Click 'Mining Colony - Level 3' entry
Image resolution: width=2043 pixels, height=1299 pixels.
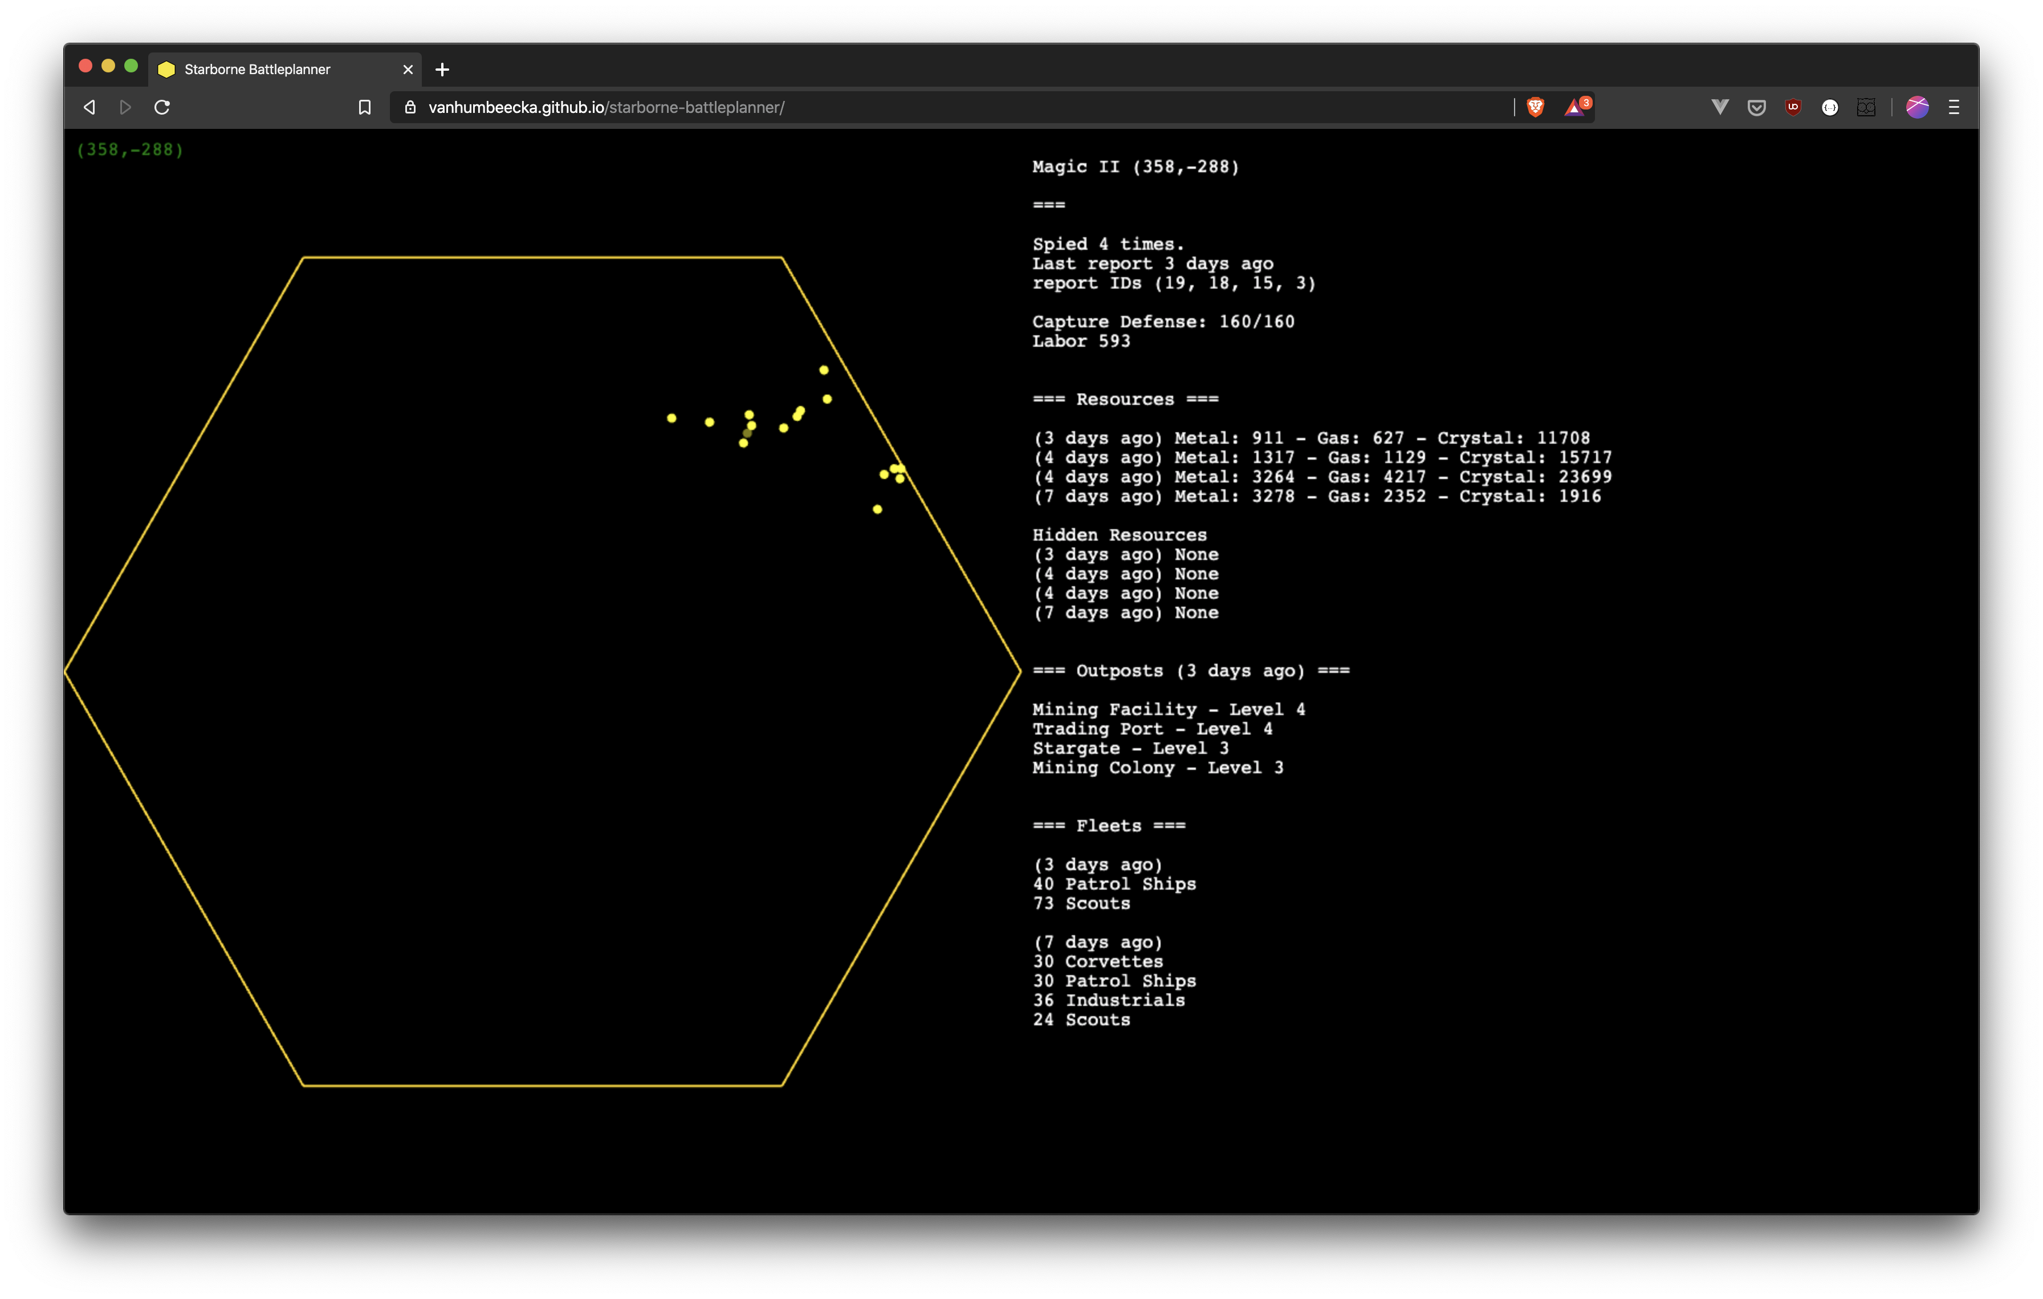[1157, 769]
